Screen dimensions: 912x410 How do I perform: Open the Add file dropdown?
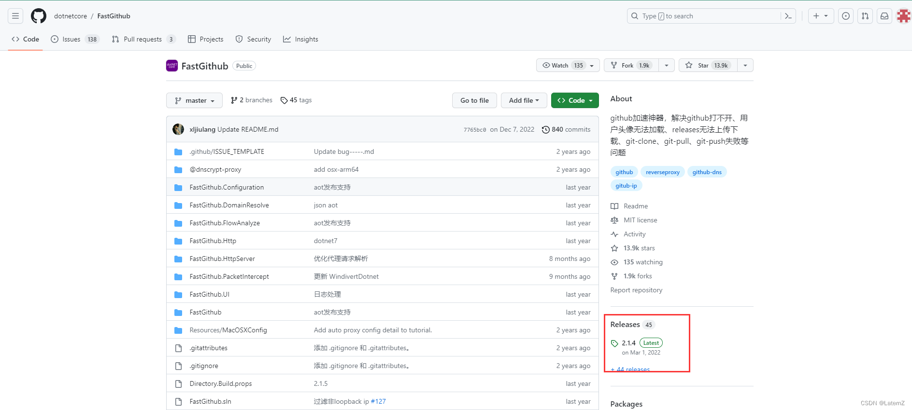point(524,100)
